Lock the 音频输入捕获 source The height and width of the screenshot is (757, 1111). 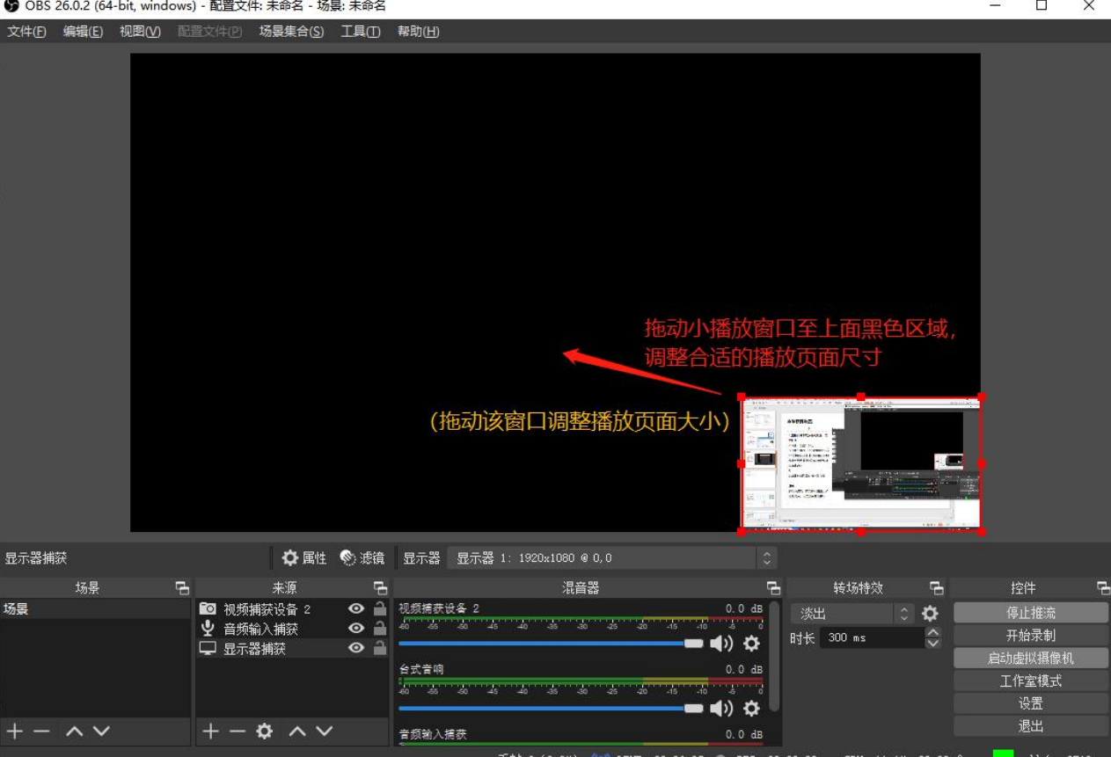pos(380,629)
